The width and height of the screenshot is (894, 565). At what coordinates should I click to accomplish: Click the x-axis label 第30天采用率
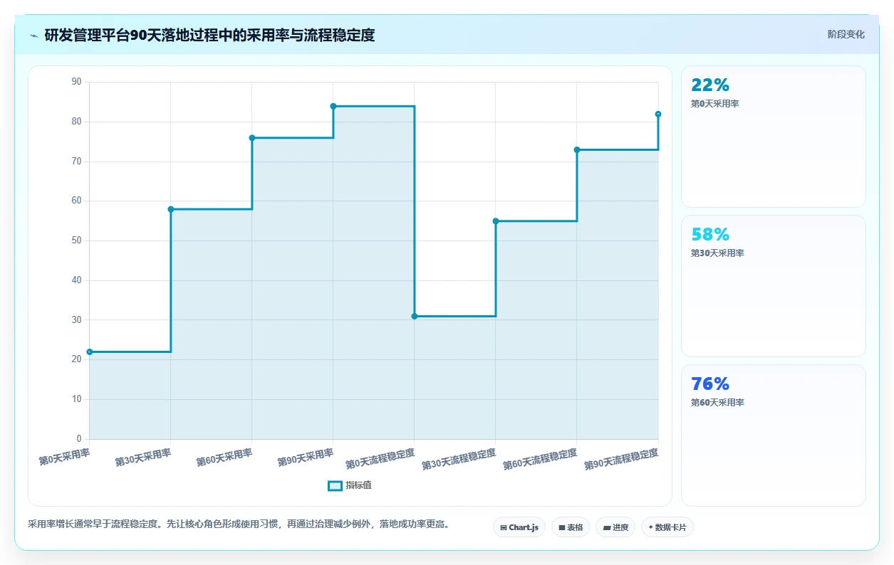(143, 457)
